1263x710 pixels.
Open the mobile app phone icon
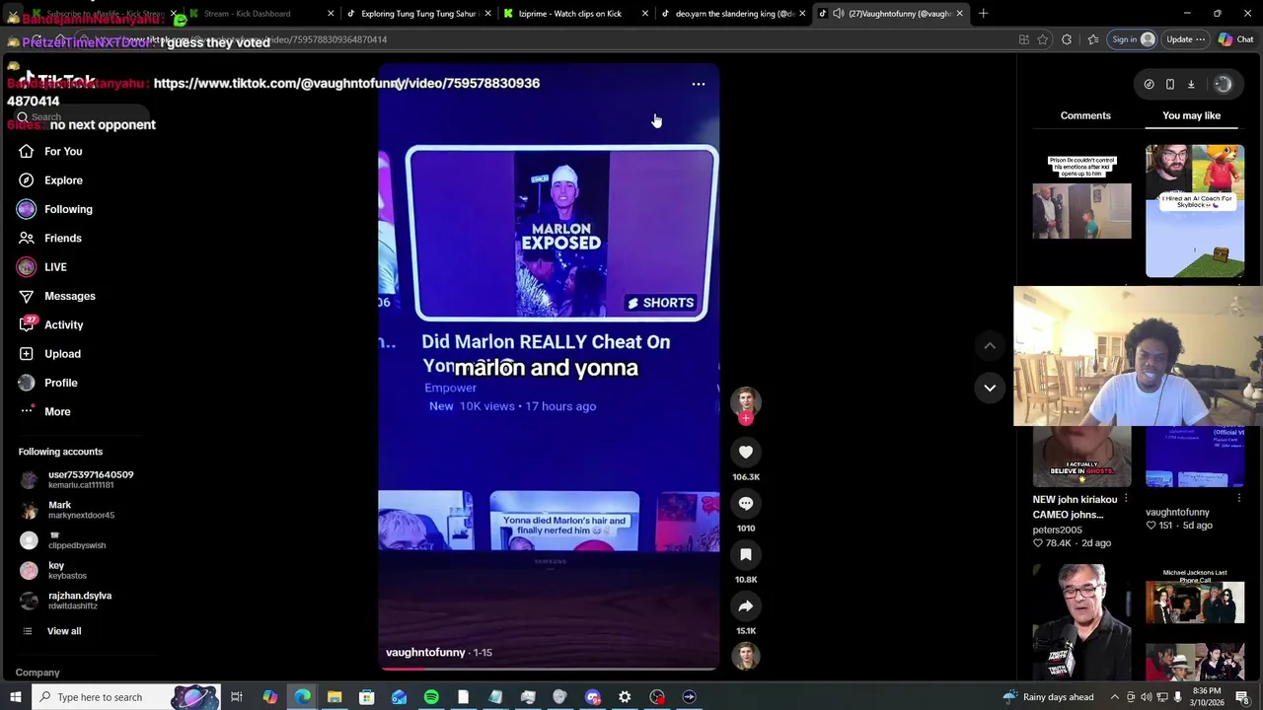[1170, 84]
